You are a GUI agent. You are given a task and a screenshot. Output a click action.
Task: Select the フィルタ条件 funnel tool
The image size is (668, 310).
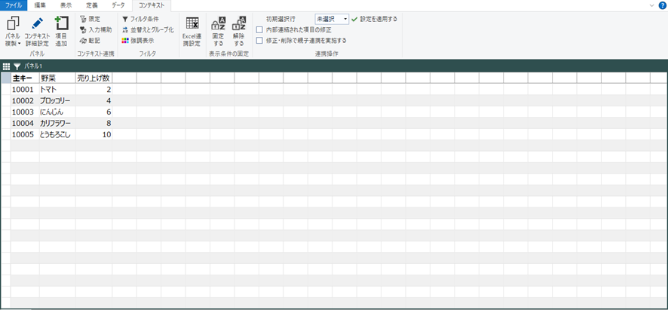tap(140, 19)
